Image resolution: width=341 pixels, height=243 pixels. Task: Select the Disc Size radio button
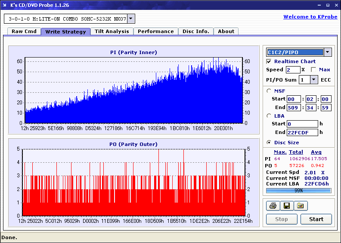(269, 143)
